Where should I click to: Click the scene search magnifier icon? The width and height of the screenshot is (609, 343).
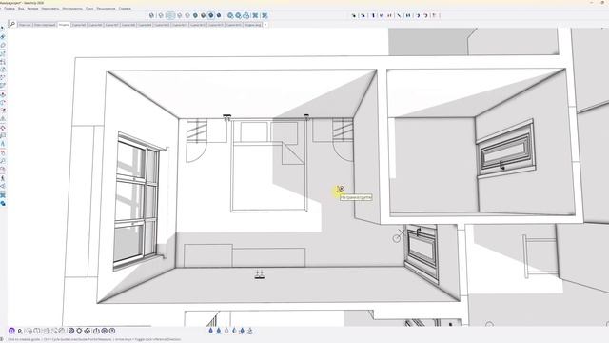(12, 24)
